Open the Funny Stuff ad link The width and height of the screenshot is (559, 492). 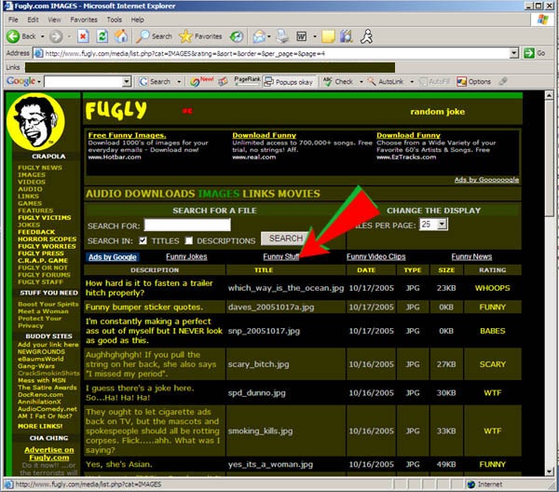(281, 256)
